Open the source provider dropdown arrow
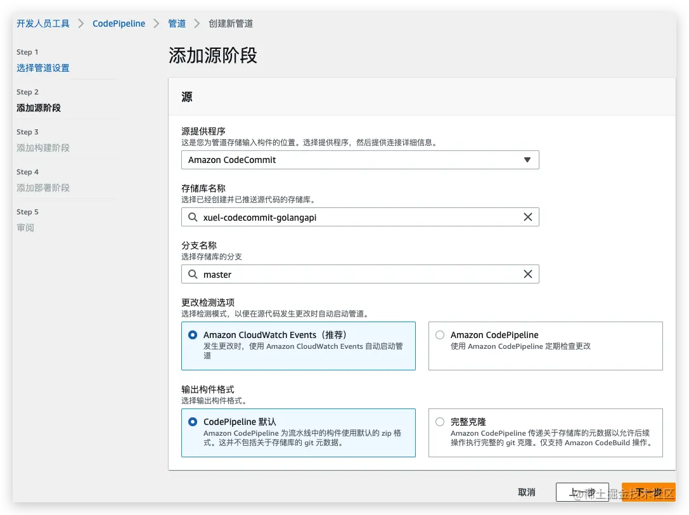Screen dimensions: 689x515 click(527, 160)
